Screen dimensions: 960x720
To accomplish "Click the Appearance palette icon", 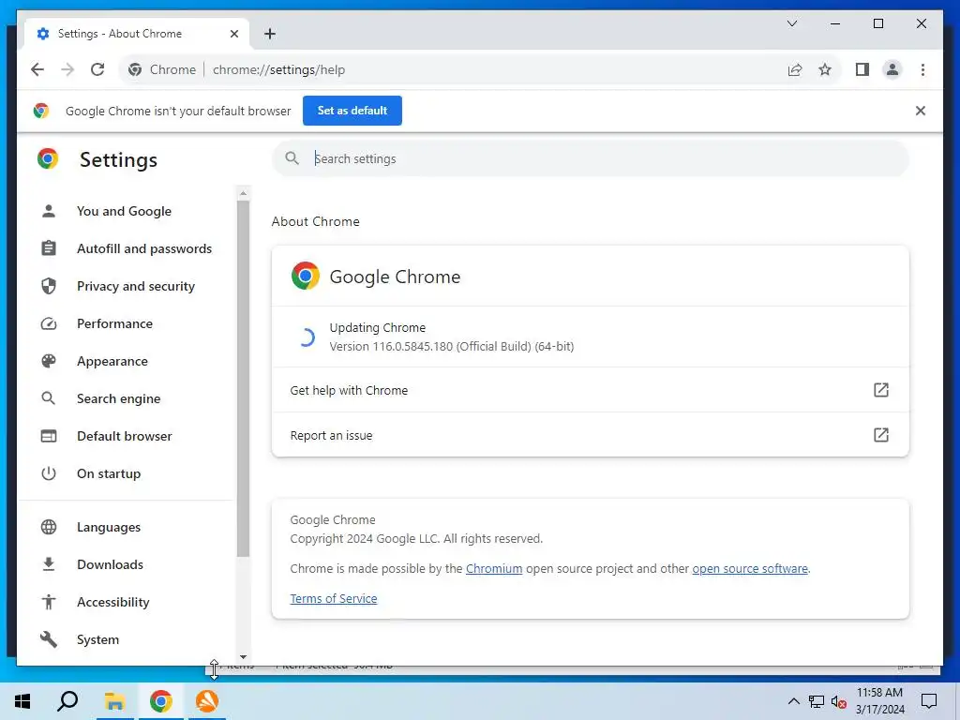I will [49, 361].
